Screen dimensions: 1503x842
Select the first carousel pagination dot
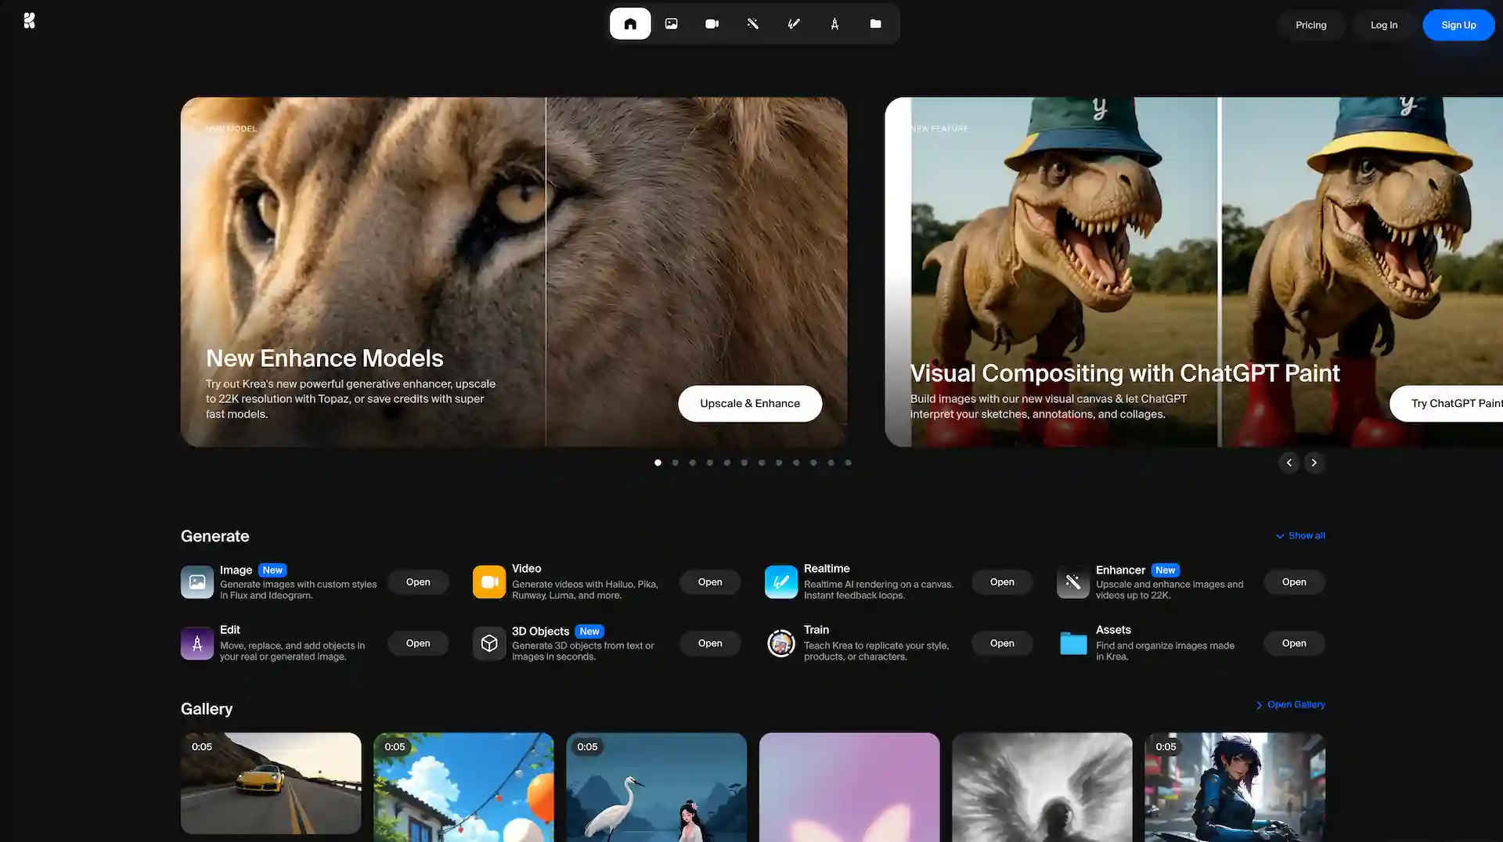(658, 462)
